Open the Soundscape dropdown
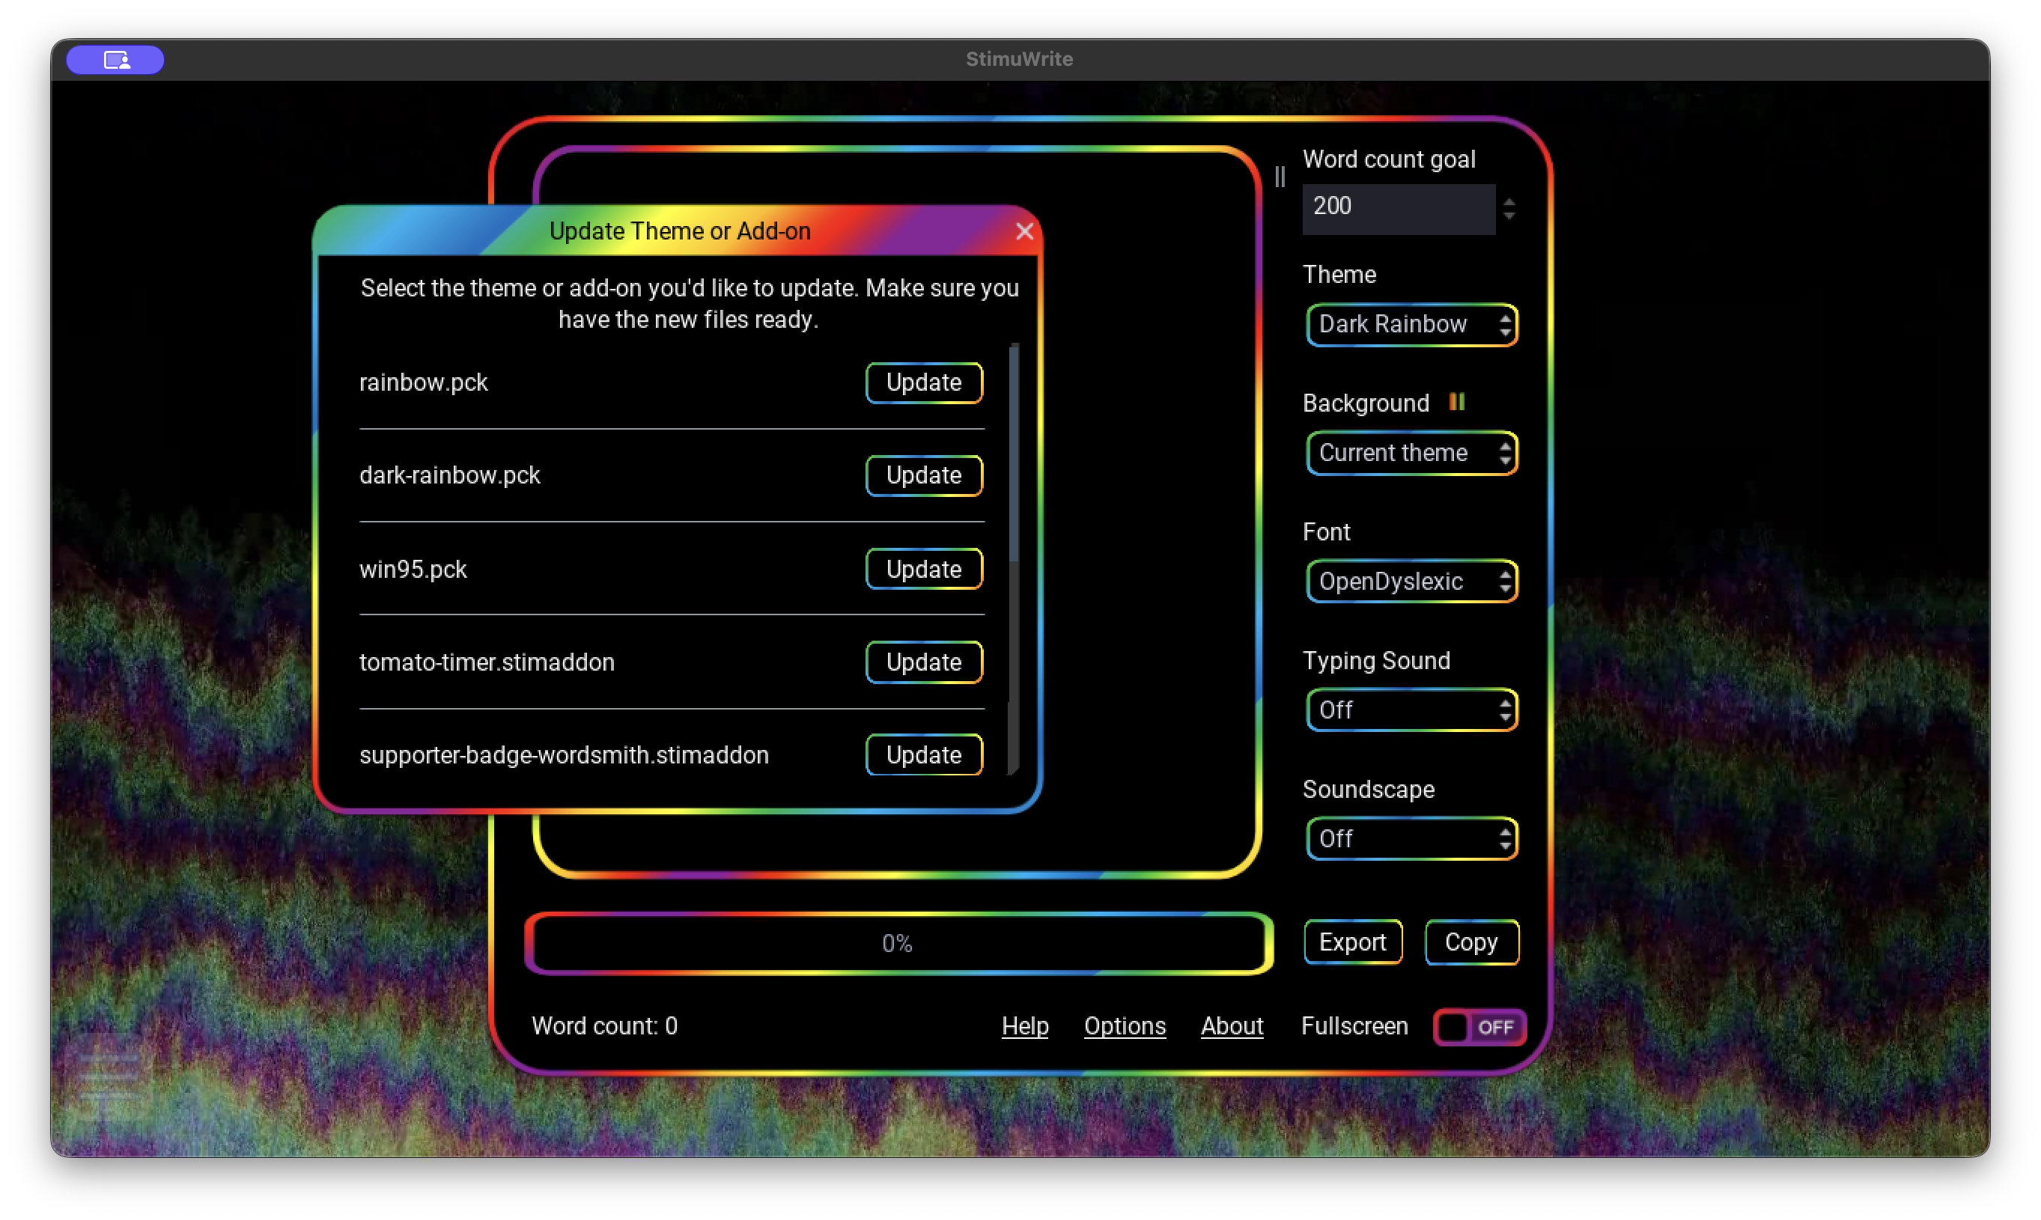The height and width of the screenshot is (1220, 2041). click(x=1411, y=839)
